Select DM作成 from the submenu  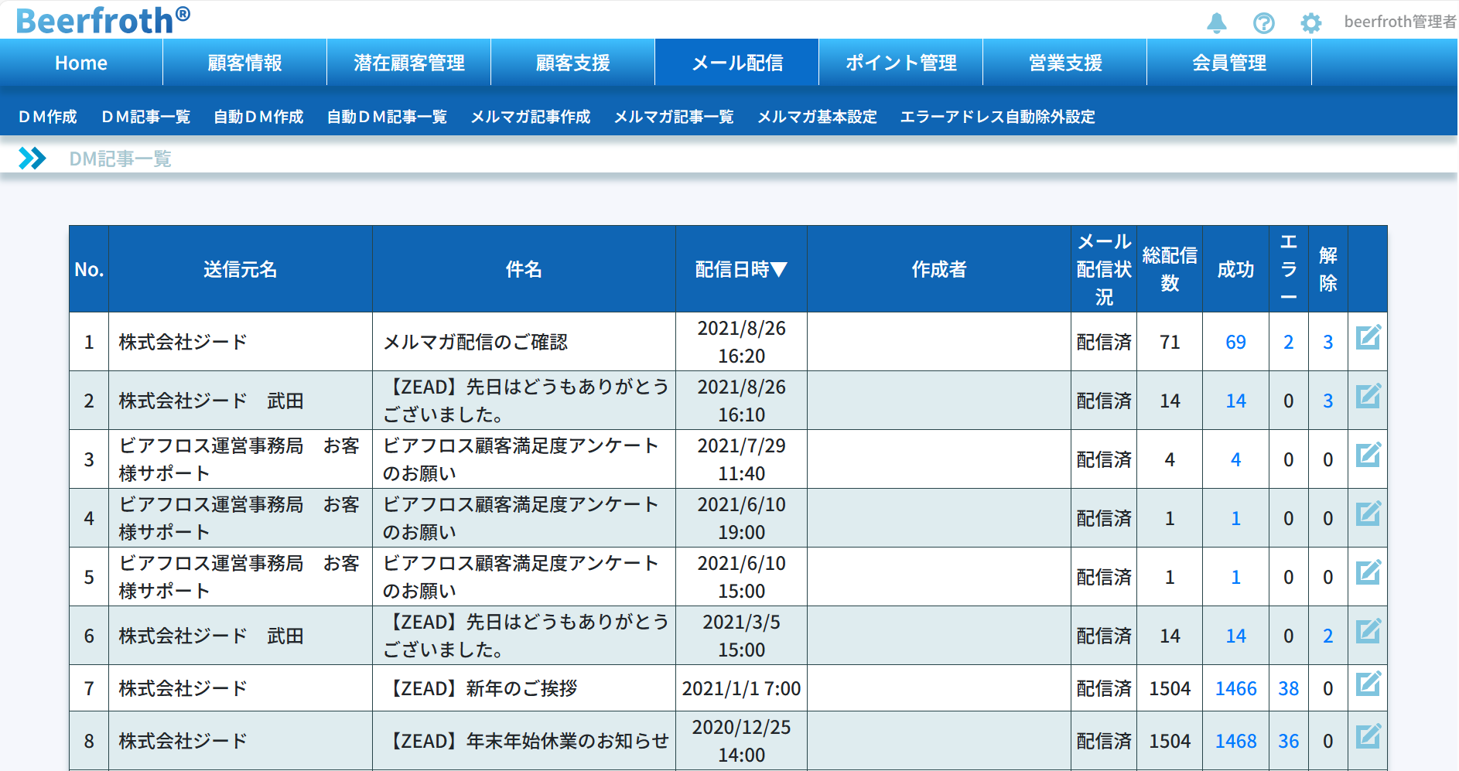(x=48, y=117)
